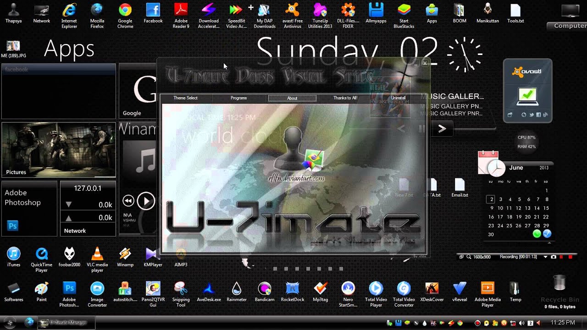The height and width of the screenshot is (330, 587).
Task: Click the Network 127.0.0.1 widget
Action: pos(88,209)
